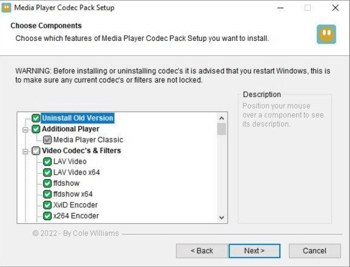Collapse the Additional Player tree node
Viewport: 350px width, 267px height.
[x=25, y=129]
